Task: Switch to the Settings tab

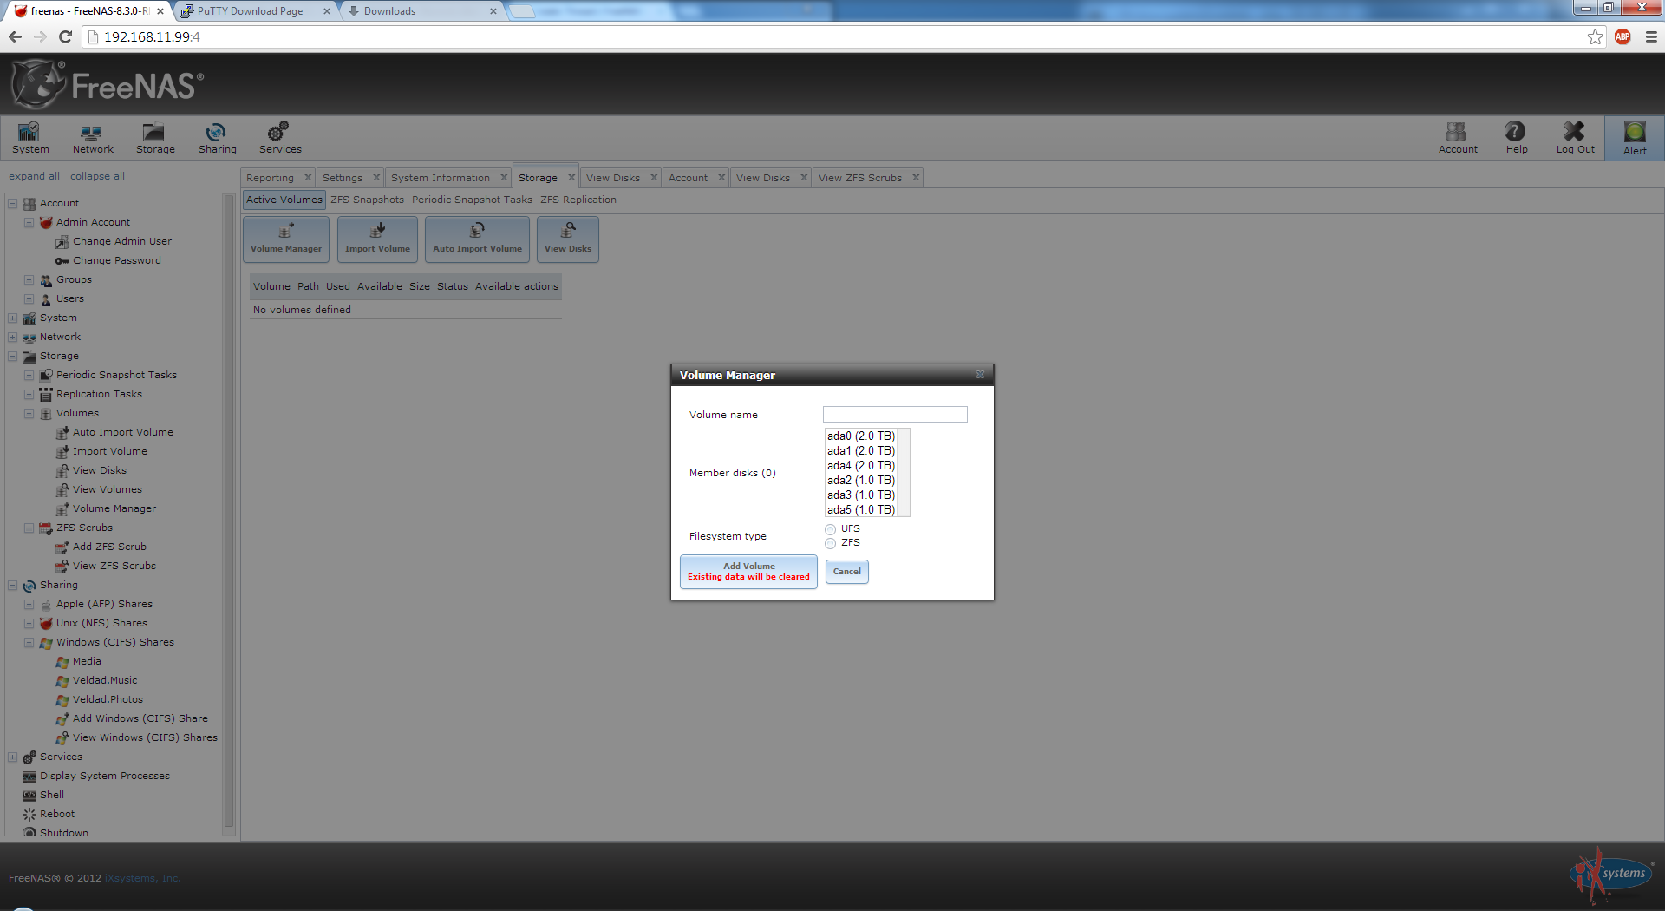Action: click(x=343, y=178)
